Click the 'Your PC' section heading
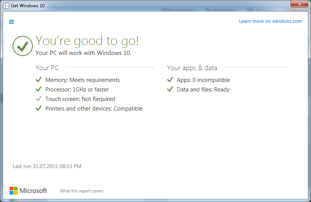311x202 pixels. (47, 68)
